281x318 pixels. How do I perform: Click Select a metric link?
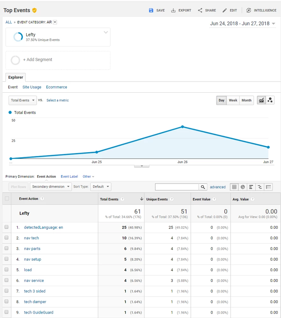[58, 100]
